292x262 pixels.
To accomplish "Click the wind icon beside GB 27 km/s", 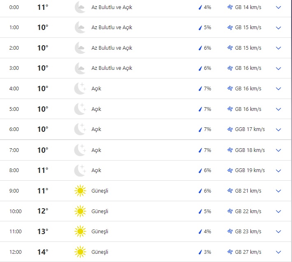I will 230,252.
